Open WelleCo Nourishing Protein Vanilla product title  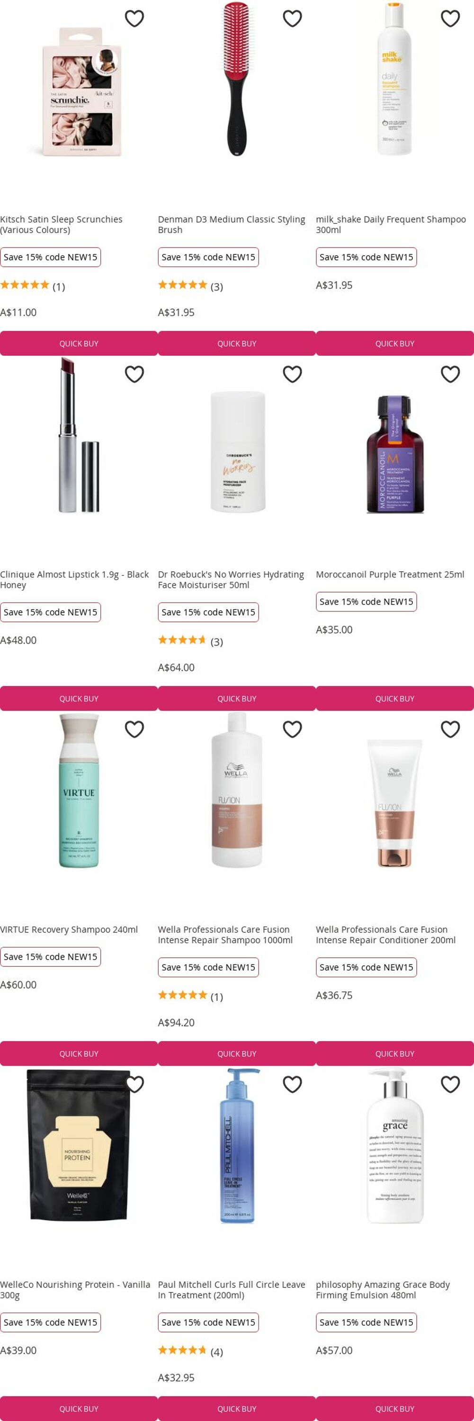tap(75, 1290)
